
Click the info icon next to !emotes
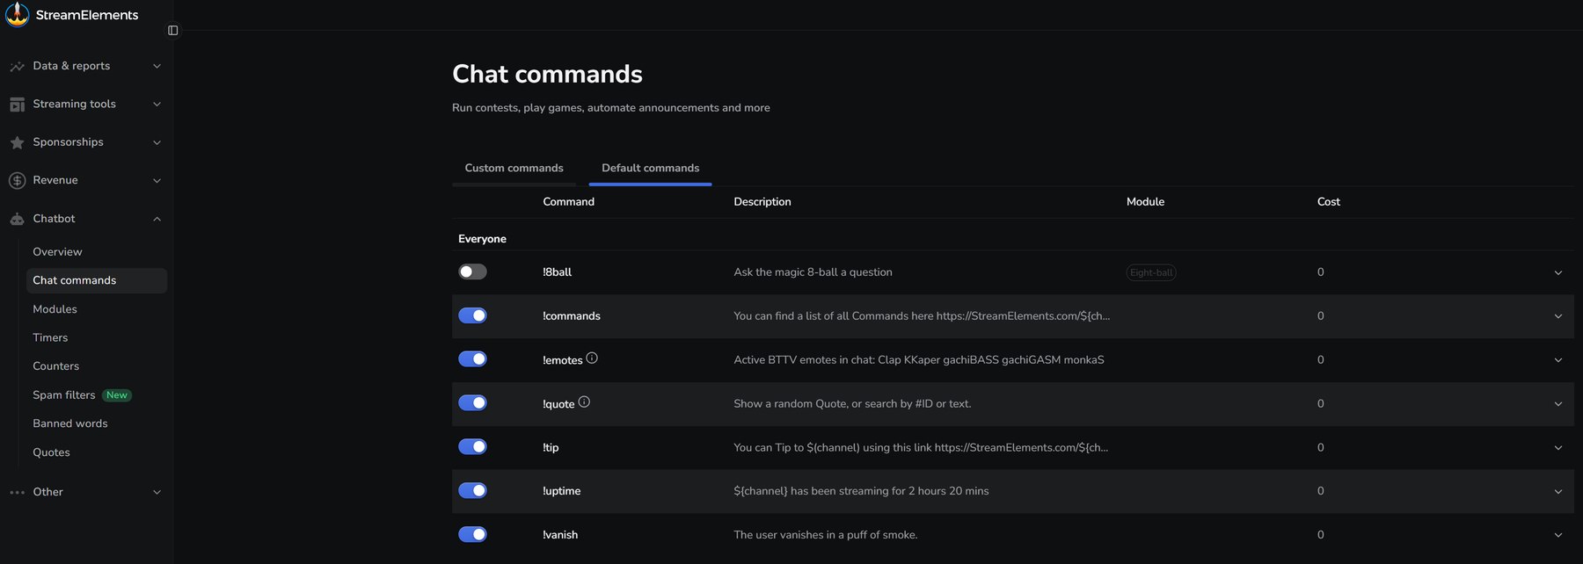click(x=592, y=358)
